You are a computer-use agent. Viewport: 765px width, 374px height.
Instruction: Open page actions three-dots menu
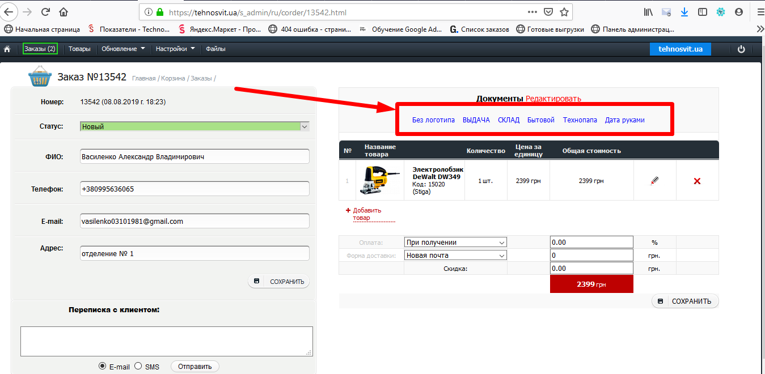[x=532, y=12]
